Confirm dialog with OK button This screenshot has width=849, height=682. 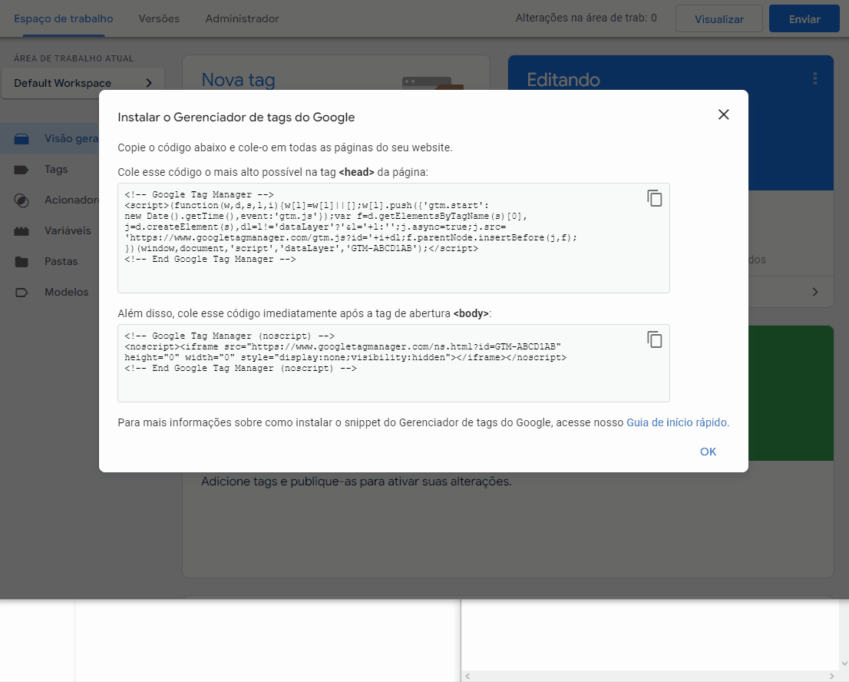point(708,452)
